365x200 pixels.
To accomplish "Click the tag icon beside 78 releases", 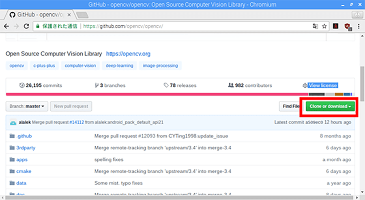I will (x=166, y=85).
